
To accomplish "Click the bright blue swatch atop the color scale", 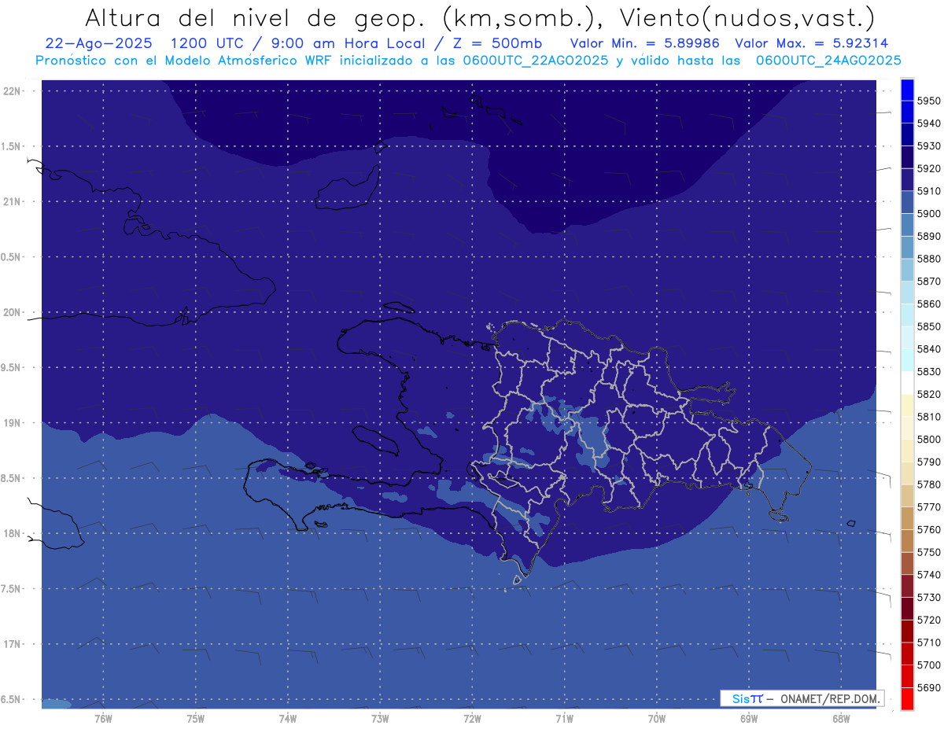I will pos(906,89).
